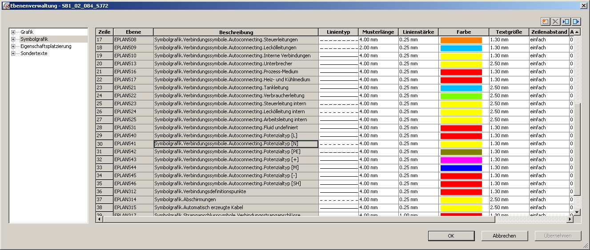Click the Zeilenabstand cell of EPLAN540
Viewport: 590px width, 250px height.
549,136
